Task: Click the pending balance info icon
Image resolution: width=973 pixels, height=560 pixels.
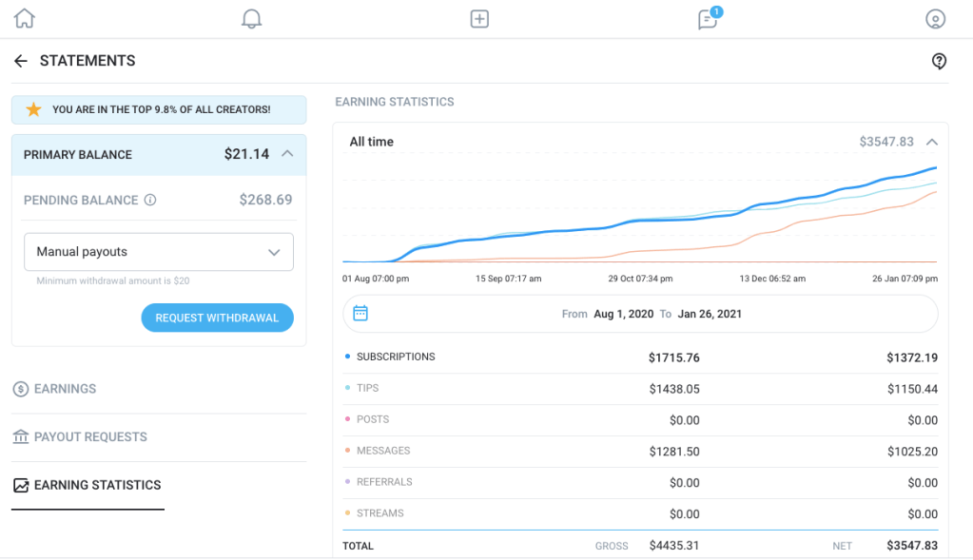Action: coord(150,201)
